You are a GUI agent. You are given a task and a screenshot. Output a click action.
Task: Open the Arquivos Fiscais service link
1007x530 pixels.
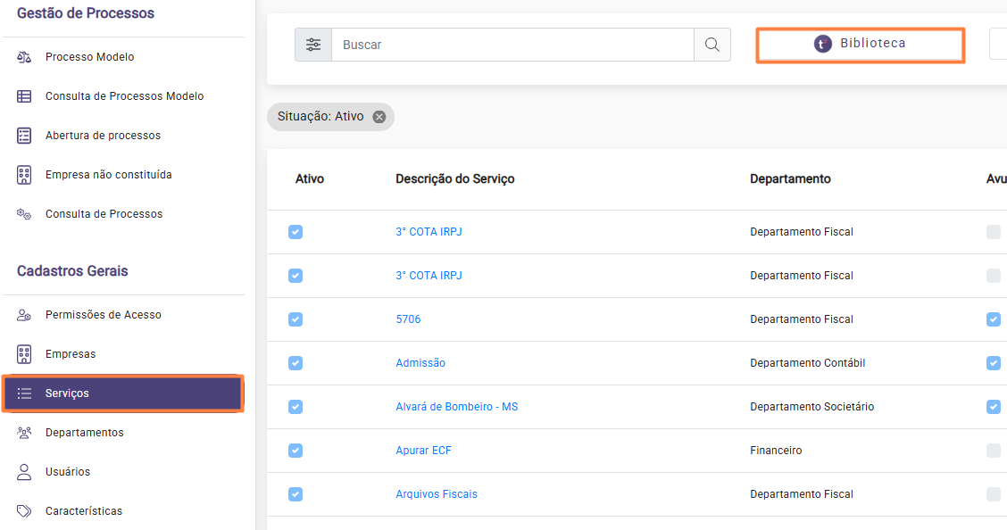437,494
